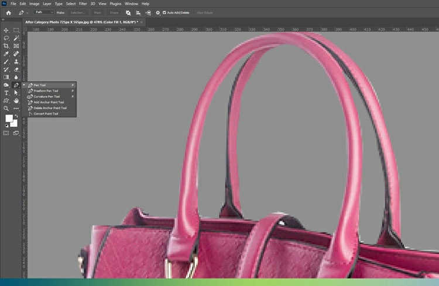Open the Filter menu
Screen dimensions: 439x286
point(83,4)
